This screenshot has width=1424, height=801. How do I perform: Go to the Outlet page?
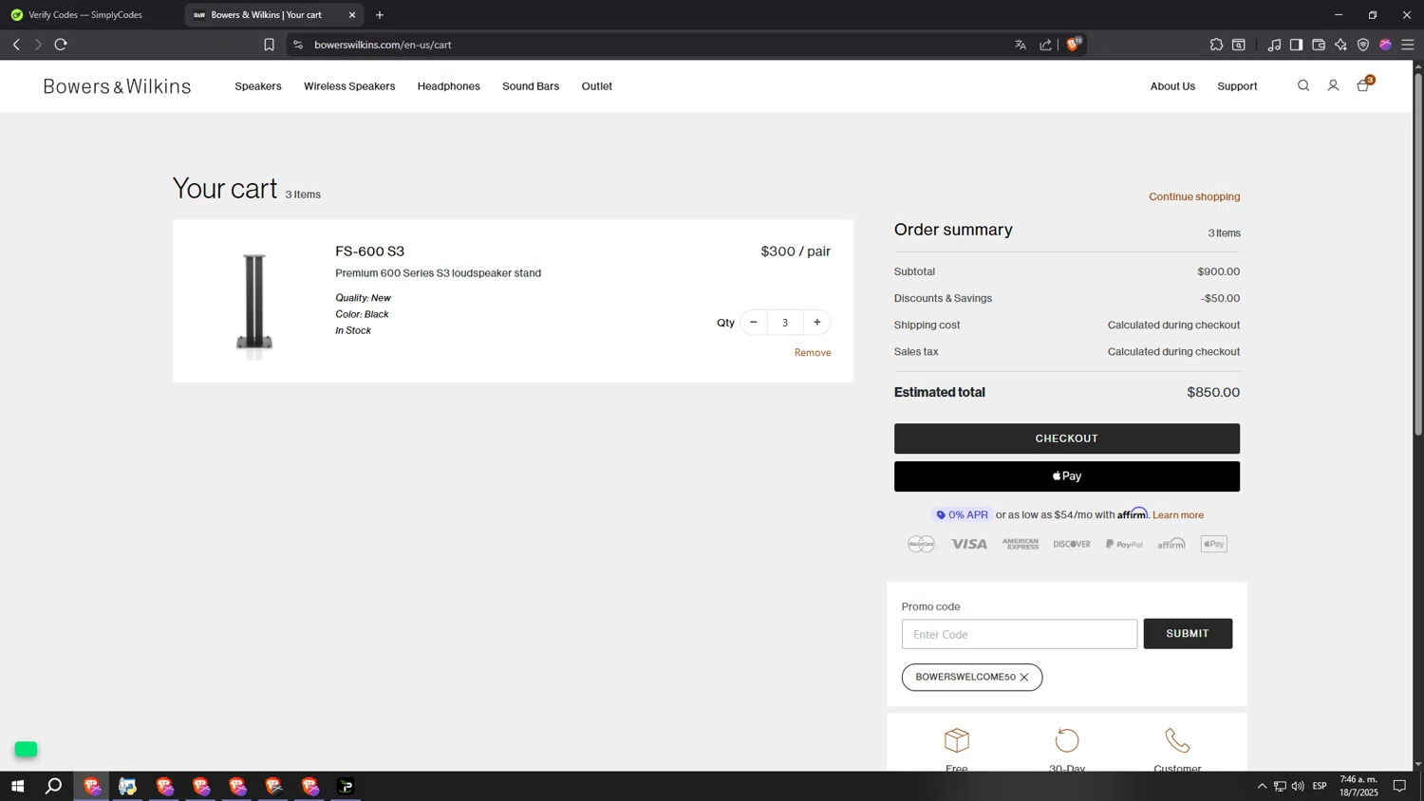click(x=597, y=86)
